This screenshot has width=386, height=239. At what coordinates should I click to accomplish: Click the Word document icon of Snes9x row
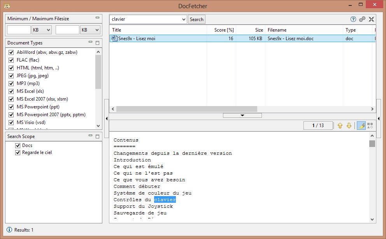tap(114, 38)
